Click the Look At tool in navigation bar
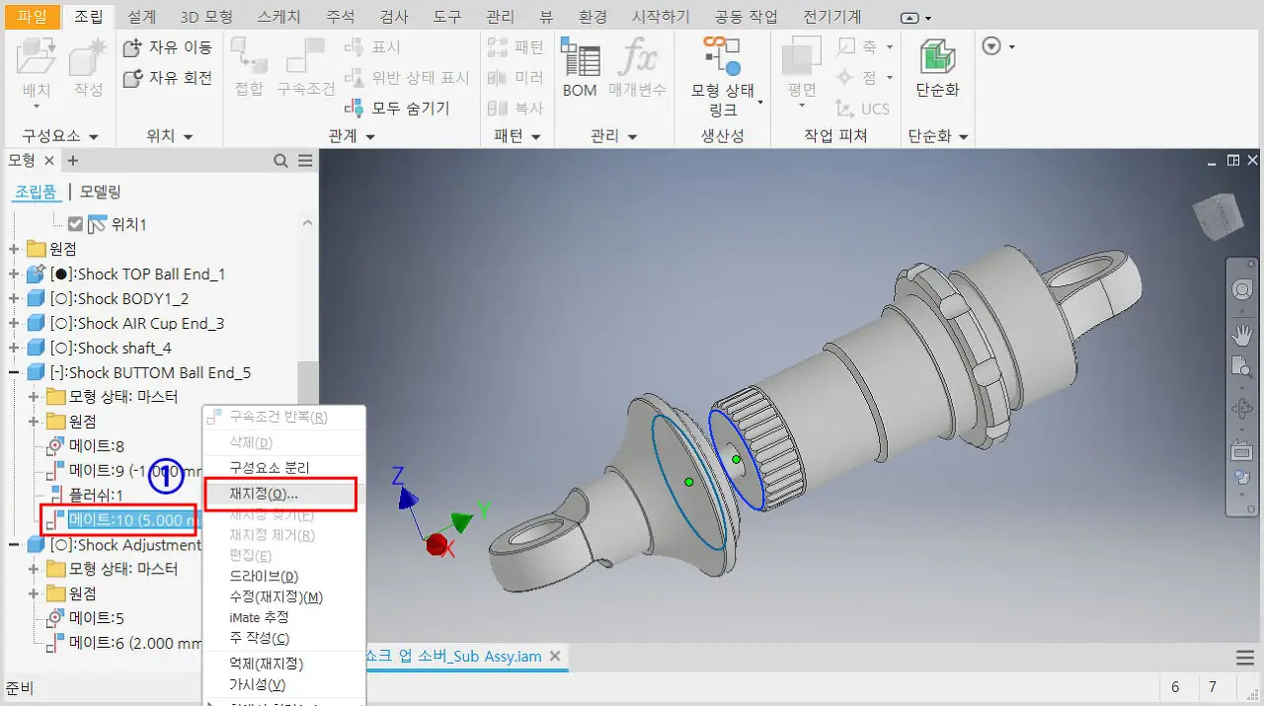Screen dimensions: 1264x706 point(1242,449)
